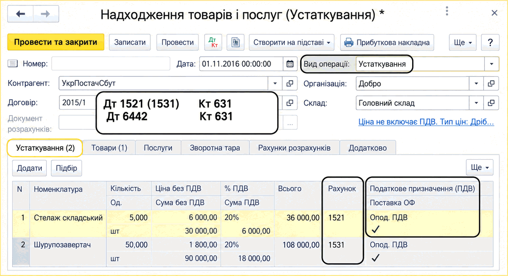Focus the Номер input field

tap(111, 64)
